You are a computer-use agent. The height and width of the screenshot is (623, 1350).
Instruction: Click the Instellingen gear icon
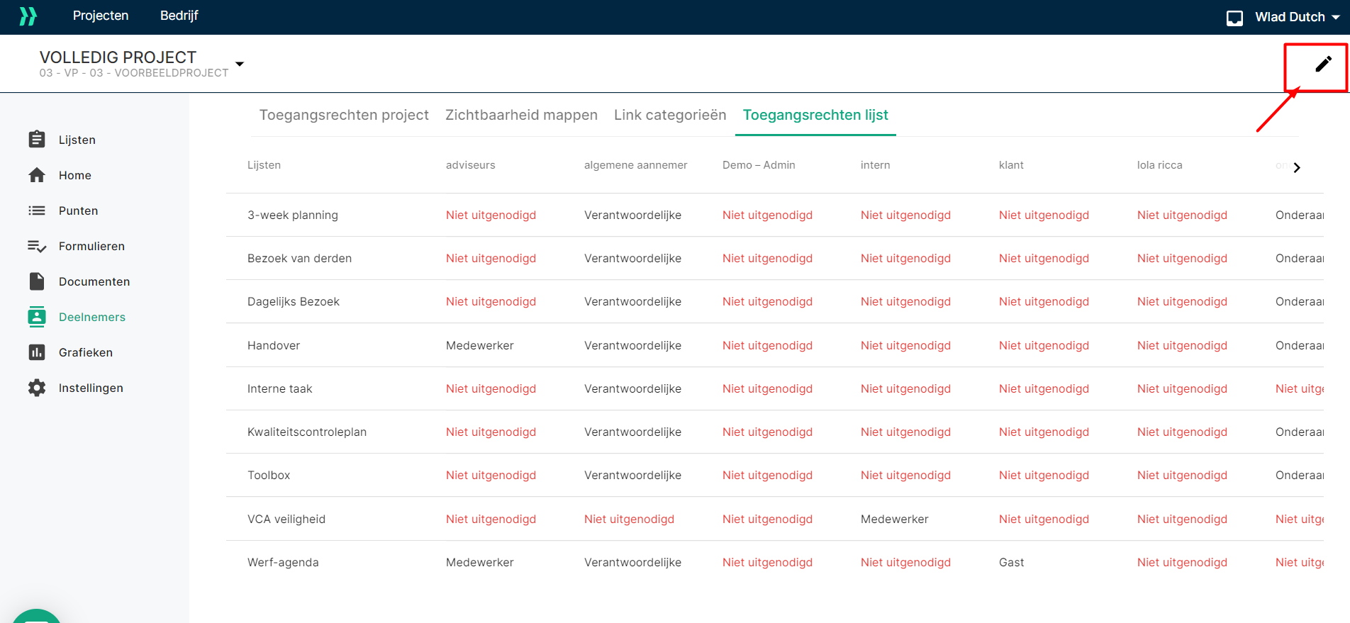pos(37,388)
